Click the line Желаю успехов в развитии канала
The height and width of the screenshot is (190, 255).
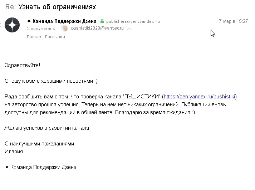(x=47, y=128)
